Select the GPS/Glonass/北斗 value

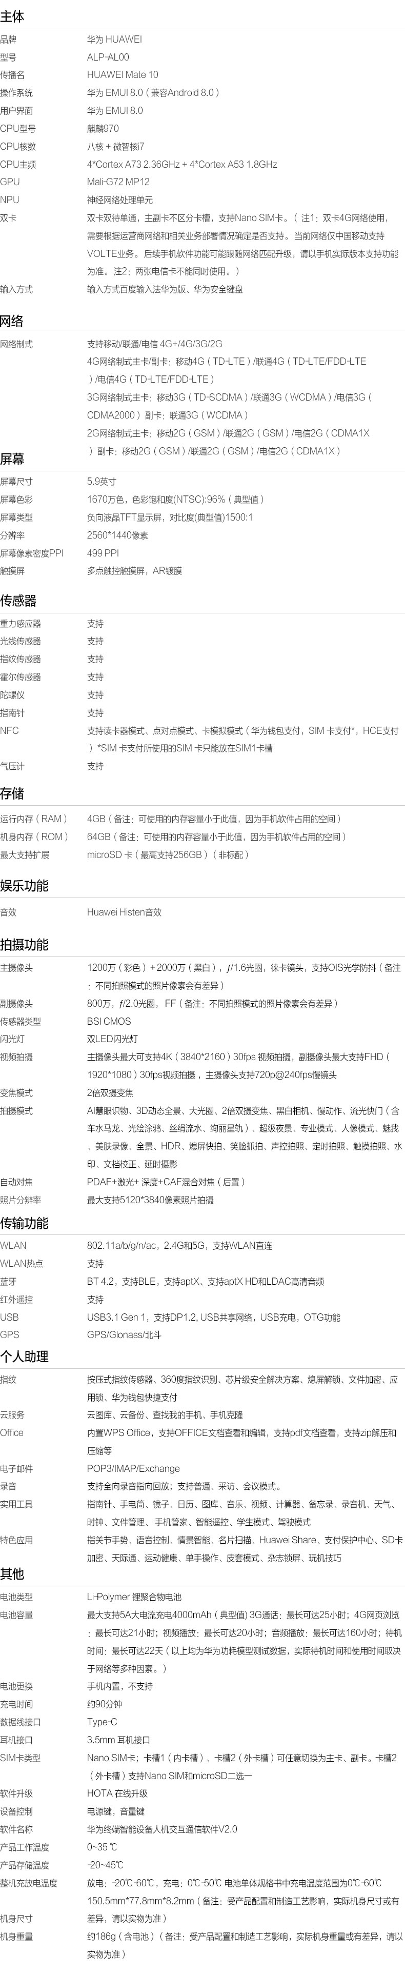coord(124,1335)
